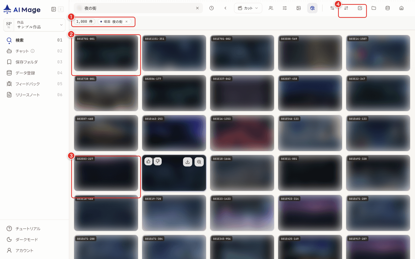This screenshot has width=415, height=259.
Task: Clear the search field with the X icon
Action: 197,8
